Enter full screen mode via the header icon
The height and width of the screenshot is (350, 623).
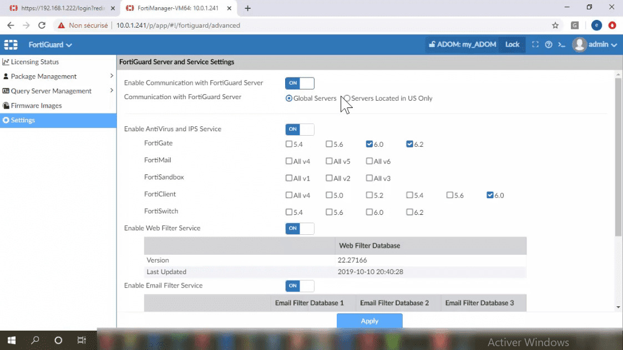pyautogui.click(x=536, y=44)
